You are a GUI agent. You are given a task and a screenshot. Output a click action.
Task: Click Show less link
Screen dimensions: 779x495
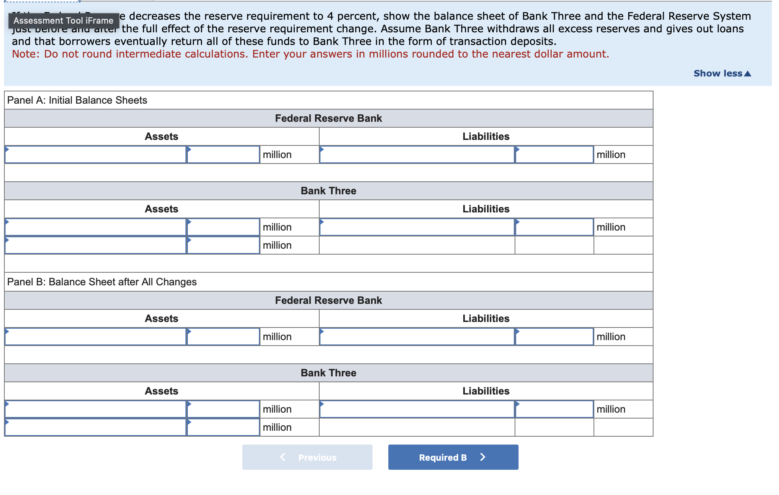[x=722, y=73]
